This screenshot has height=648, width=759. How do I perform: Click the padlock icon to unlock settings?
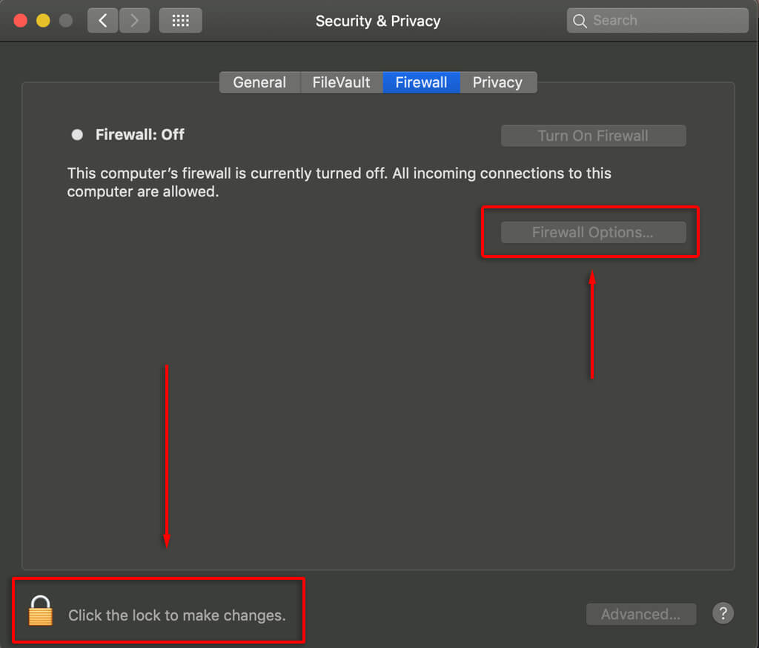pyautogui.click(x=41, y=612)
